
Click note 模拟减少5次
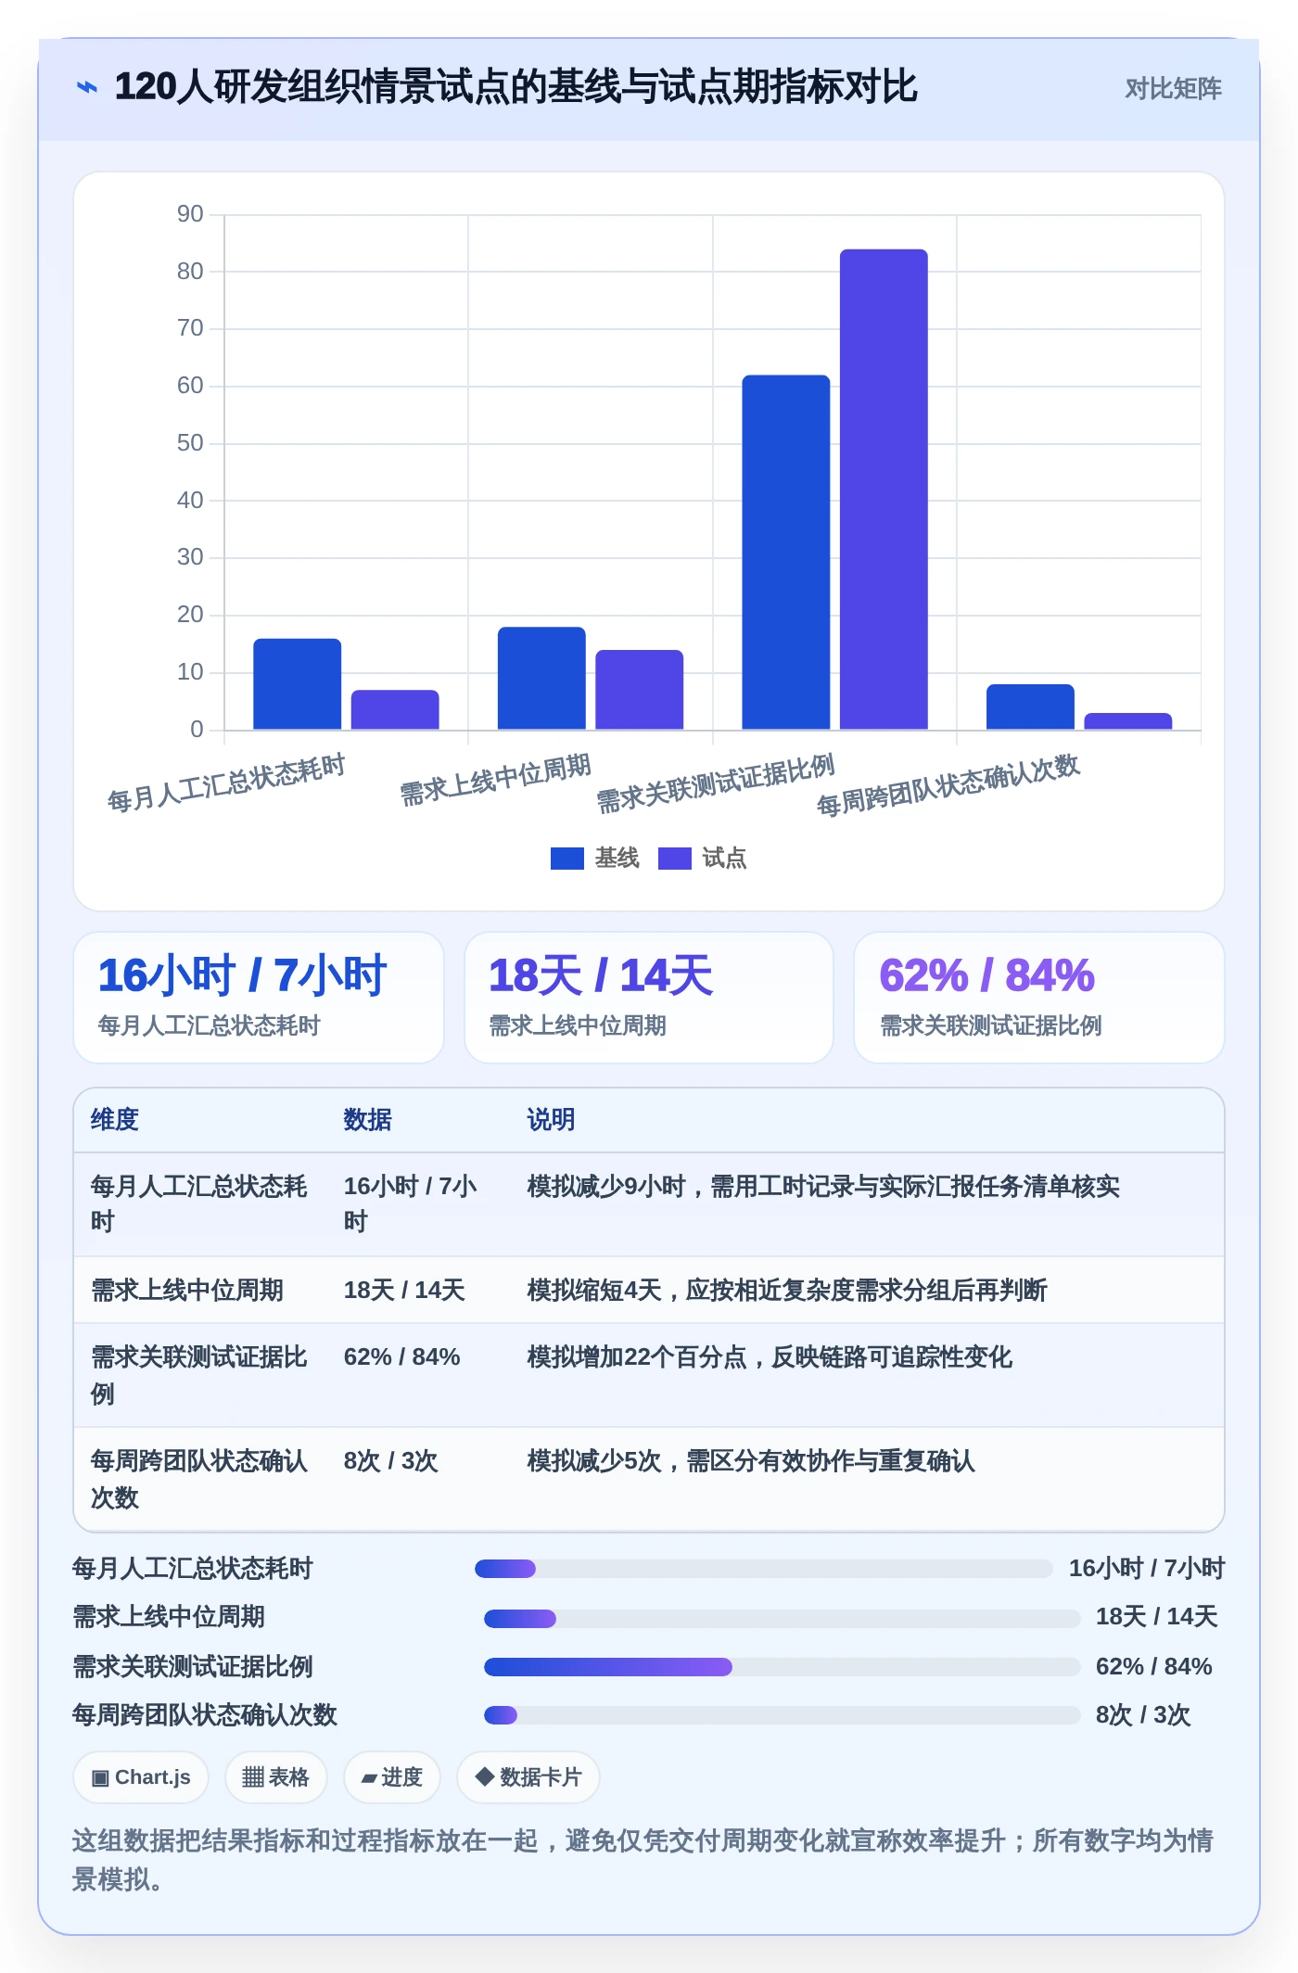tap(751, 1461)
